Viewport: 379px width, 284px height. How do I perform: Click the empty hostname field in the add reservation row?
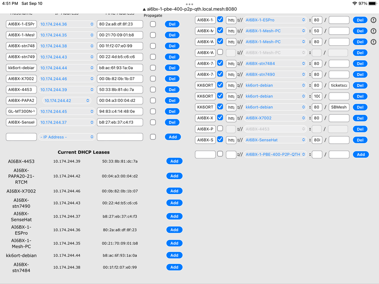(21, 137)
